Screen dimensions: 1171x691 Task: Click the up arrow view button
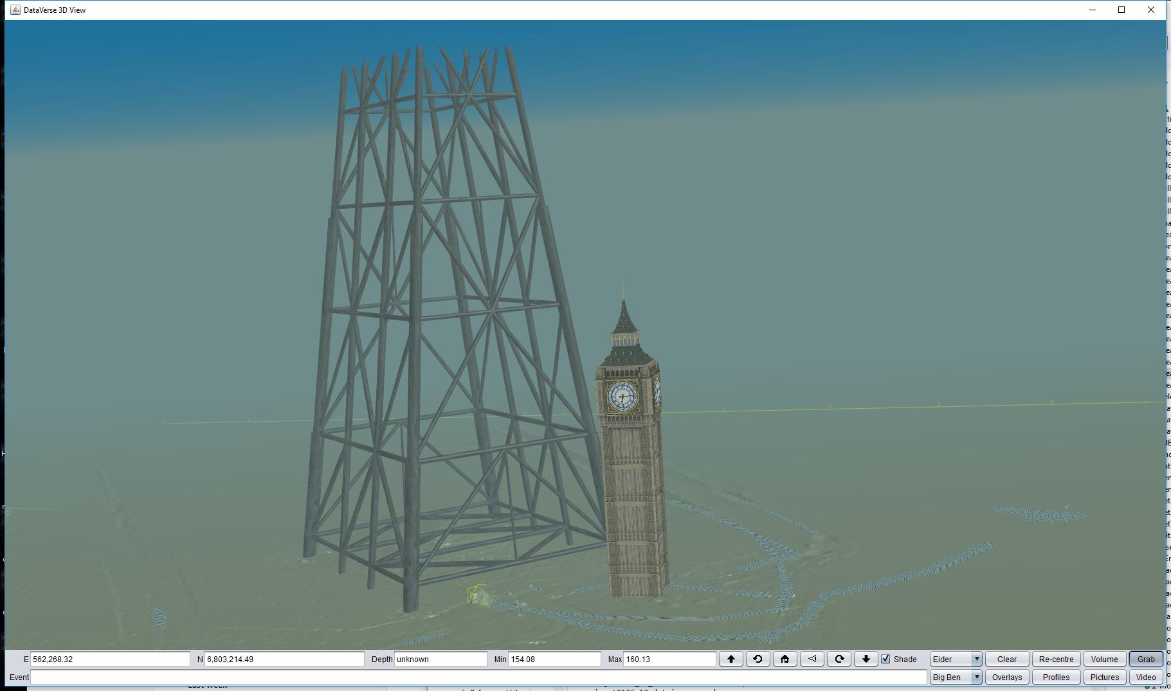731,659
